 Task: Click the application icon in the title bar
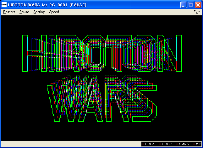4,5
